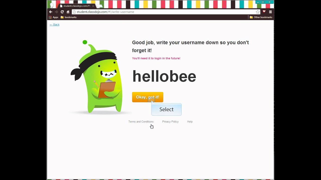Click the Okay, got it! button

(147, 97)
